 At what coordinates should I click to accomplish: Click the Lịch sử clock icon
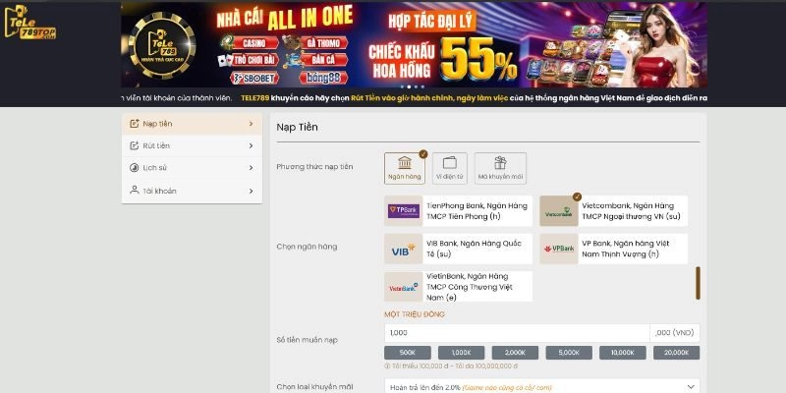(134, 168)
